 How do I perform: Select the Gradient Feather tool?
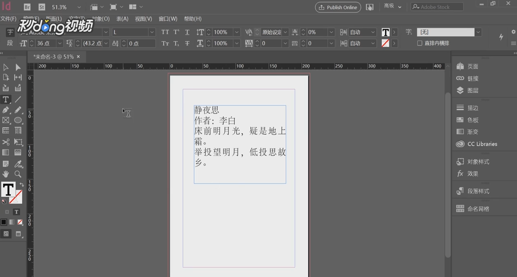coord(18,153)
